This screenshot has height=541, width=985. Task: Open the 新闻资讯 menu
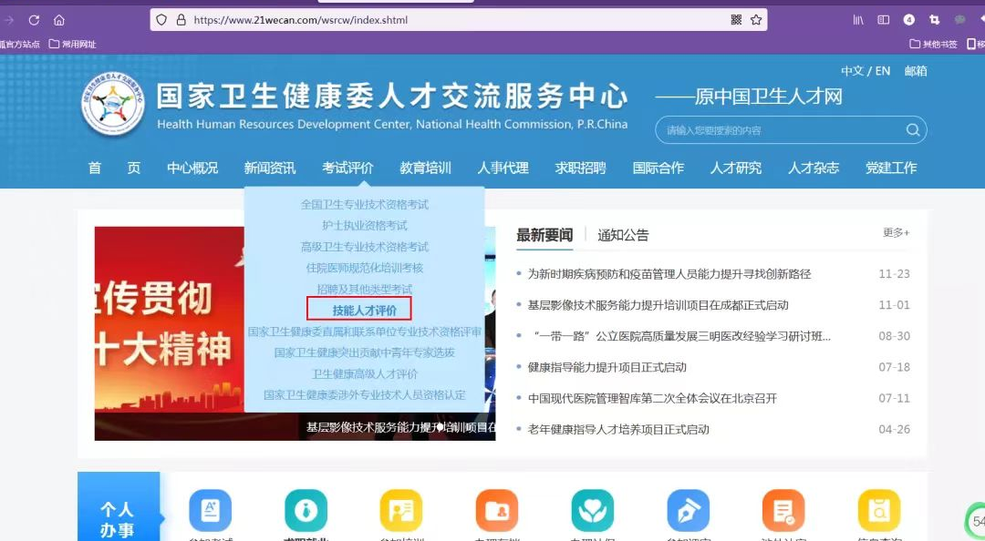tap(269, 168)
